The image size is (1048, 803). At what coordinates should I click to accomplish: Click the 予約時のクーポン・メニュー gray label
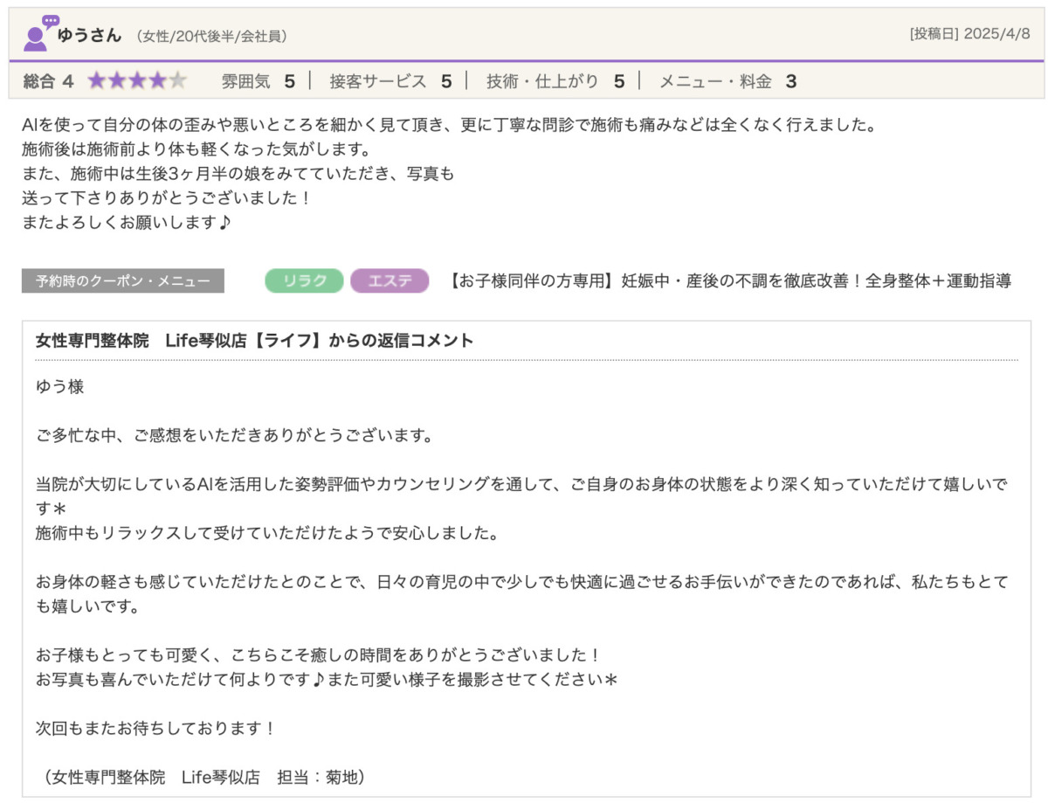(122, 281)
